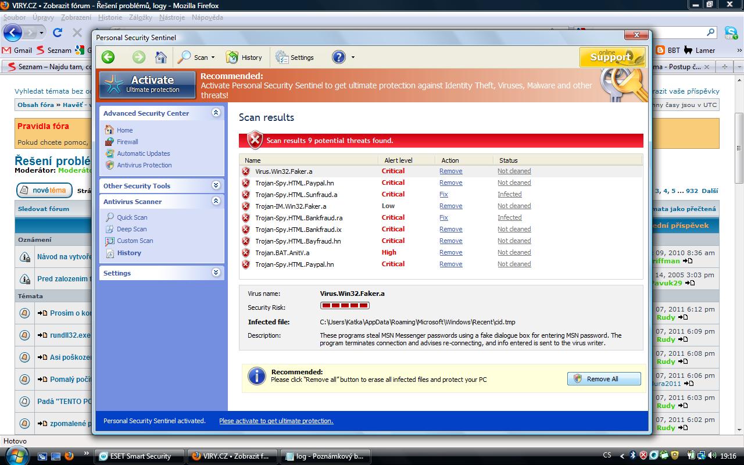
Task: Click the blue Help question mark icon
Action: tap(339, 57)
